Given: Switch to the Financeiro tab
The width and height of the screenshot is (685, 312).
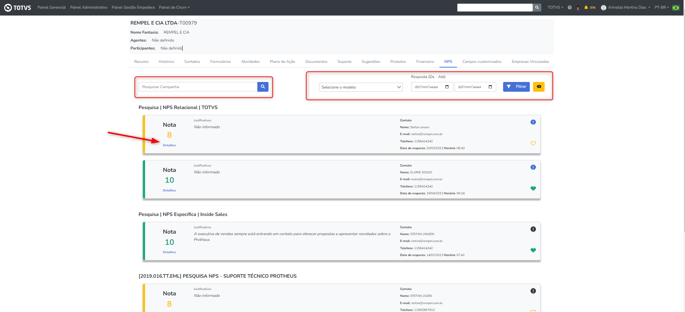Looking at the screenshot, I should point(425,62).
